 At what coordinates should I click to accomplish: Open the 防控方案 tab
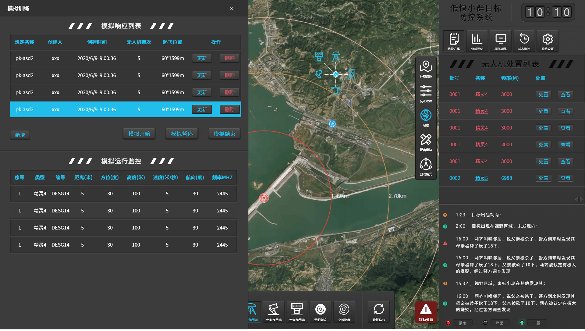(x=454, y=41)
